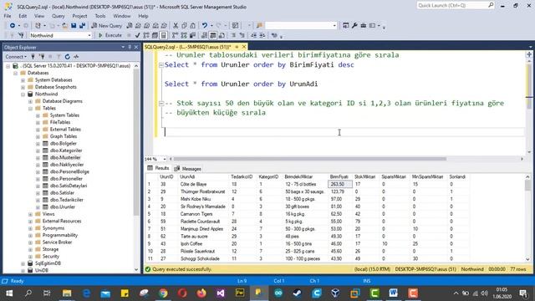
Task: Toggle Results to Grid output mode
Action: coord(213,35)
